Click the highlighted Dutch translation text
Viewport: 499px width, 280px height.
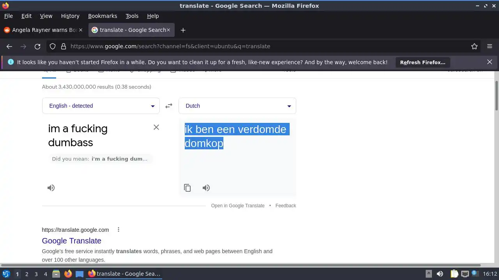click(237, 136)
